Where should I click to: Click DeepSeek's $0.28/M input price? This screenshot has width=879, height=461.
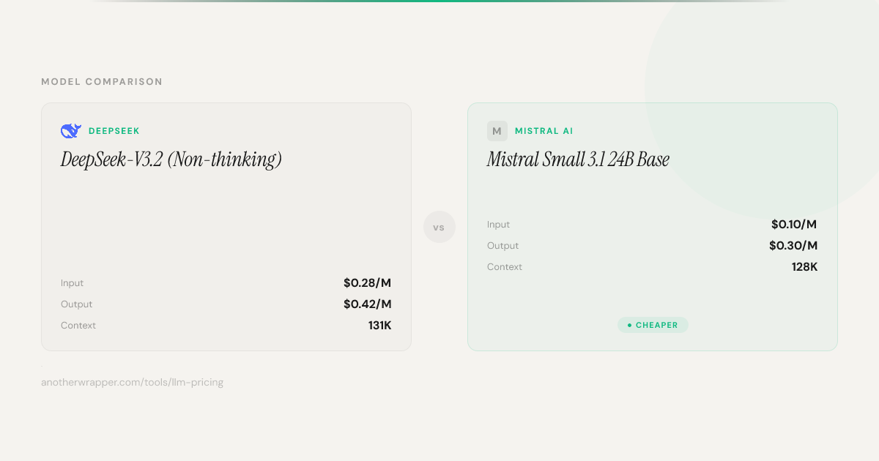coord(367,283)
